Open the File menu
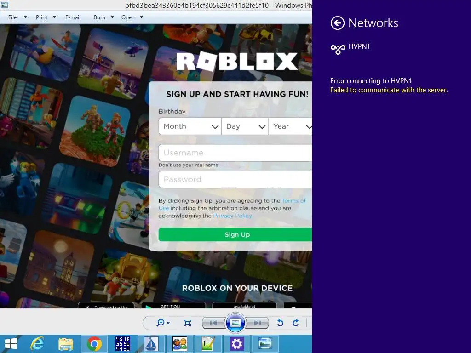 point(12,17)
